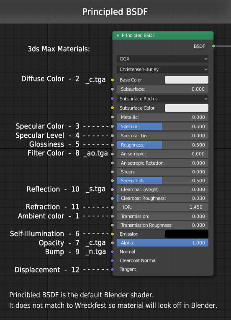
Task: Click the "Ambient color - 1" label
Action: (x=49, y=216)
